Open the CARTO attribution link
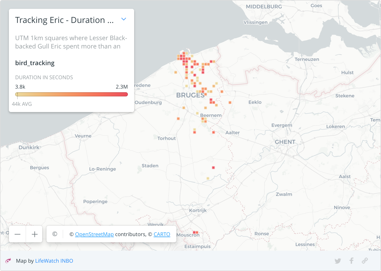 click(162, 234)
